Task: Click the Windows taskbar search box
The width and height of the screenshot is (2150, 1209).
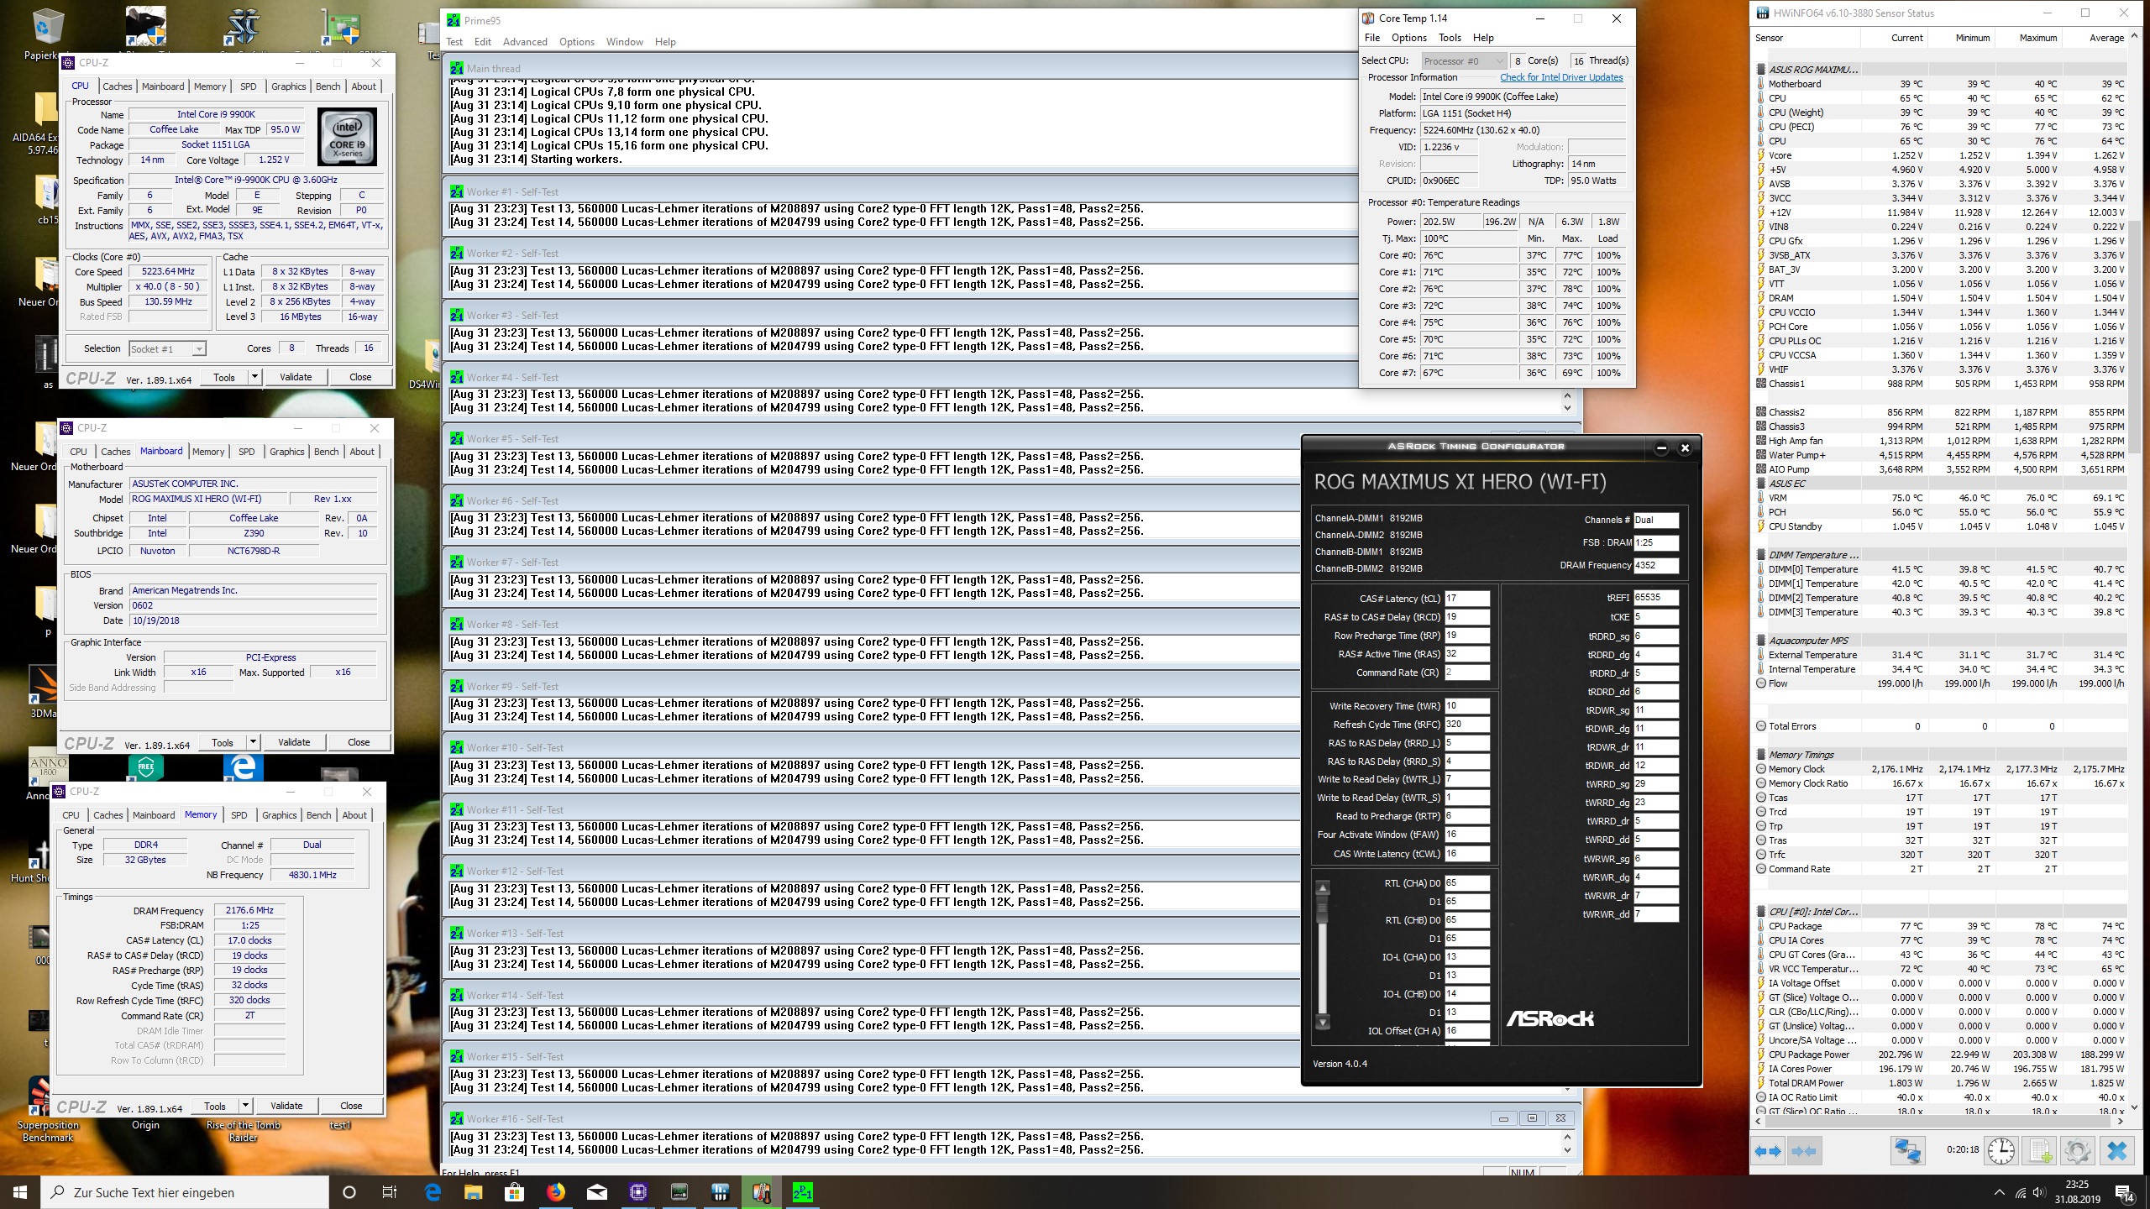Action: point(185,1192)
